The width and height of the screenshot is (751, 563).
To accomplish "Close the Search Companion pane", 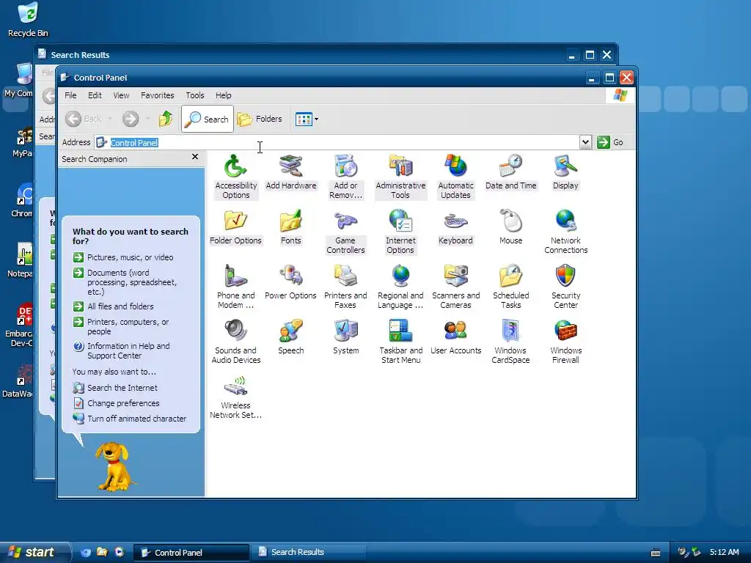I will [x=195, y=157].
